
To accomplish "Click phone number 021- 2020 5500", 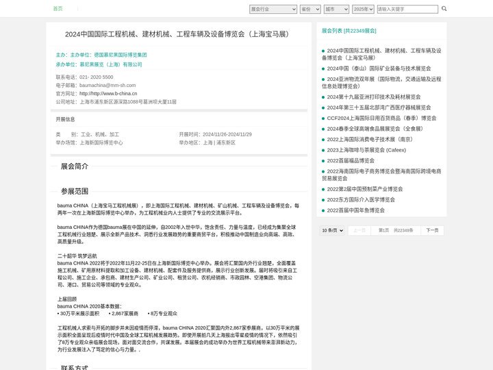I will tap(97, 77).
